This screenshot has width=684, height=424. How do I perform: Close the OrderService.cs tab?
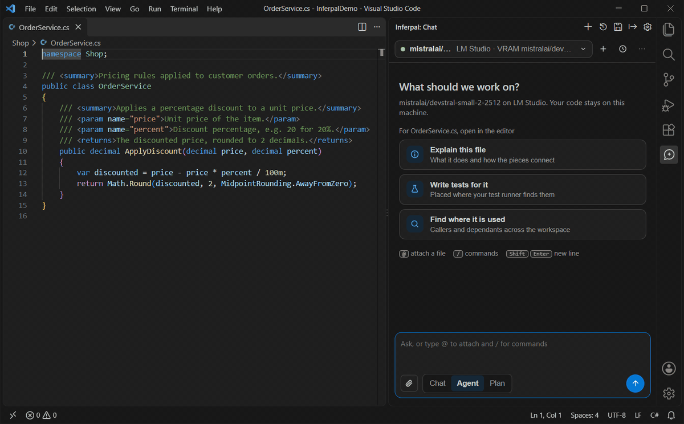tap(78, 27)
